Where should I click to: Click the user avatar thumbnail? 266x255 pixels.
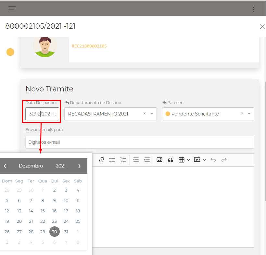[x=45, y=47]
